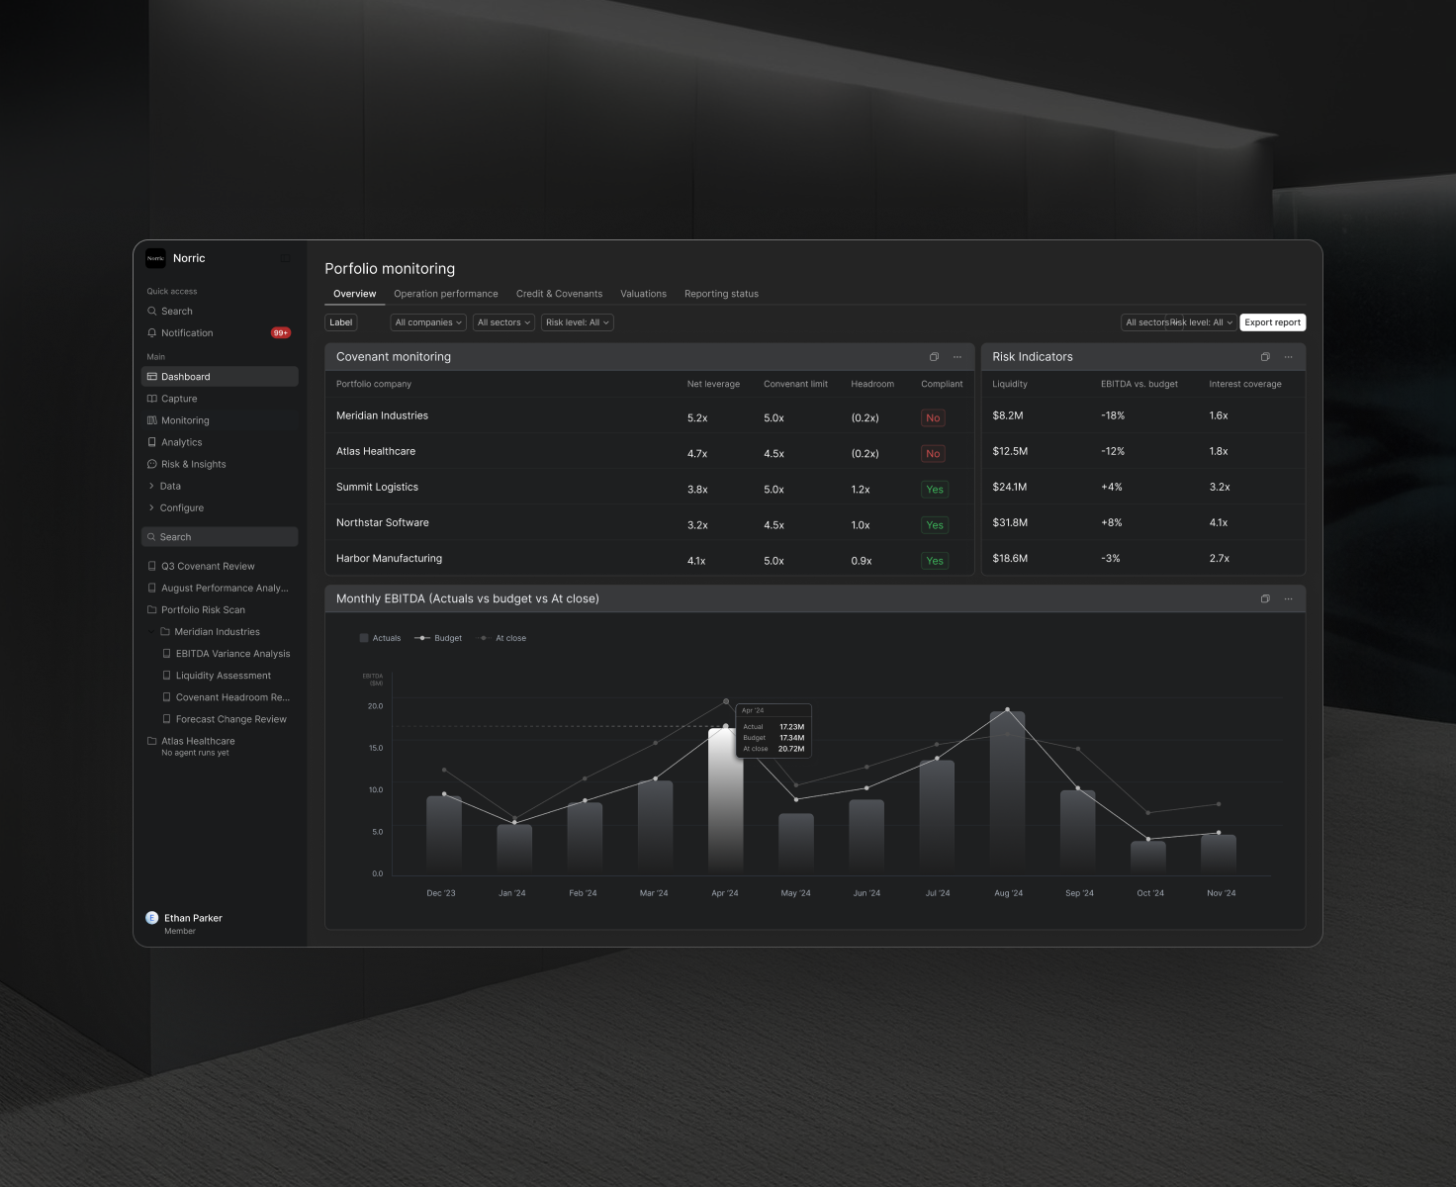Click the No compliance badge for Atlas Healthcare
Image resolution: width=1456 pixels, height=1187 pixels.
tap(933, 454)
